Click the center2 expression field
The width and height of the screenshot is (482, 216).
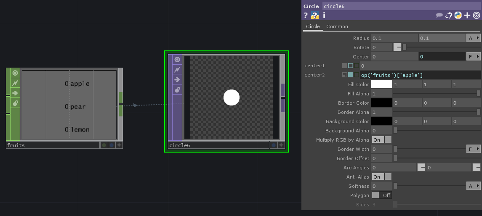(420, 75)
